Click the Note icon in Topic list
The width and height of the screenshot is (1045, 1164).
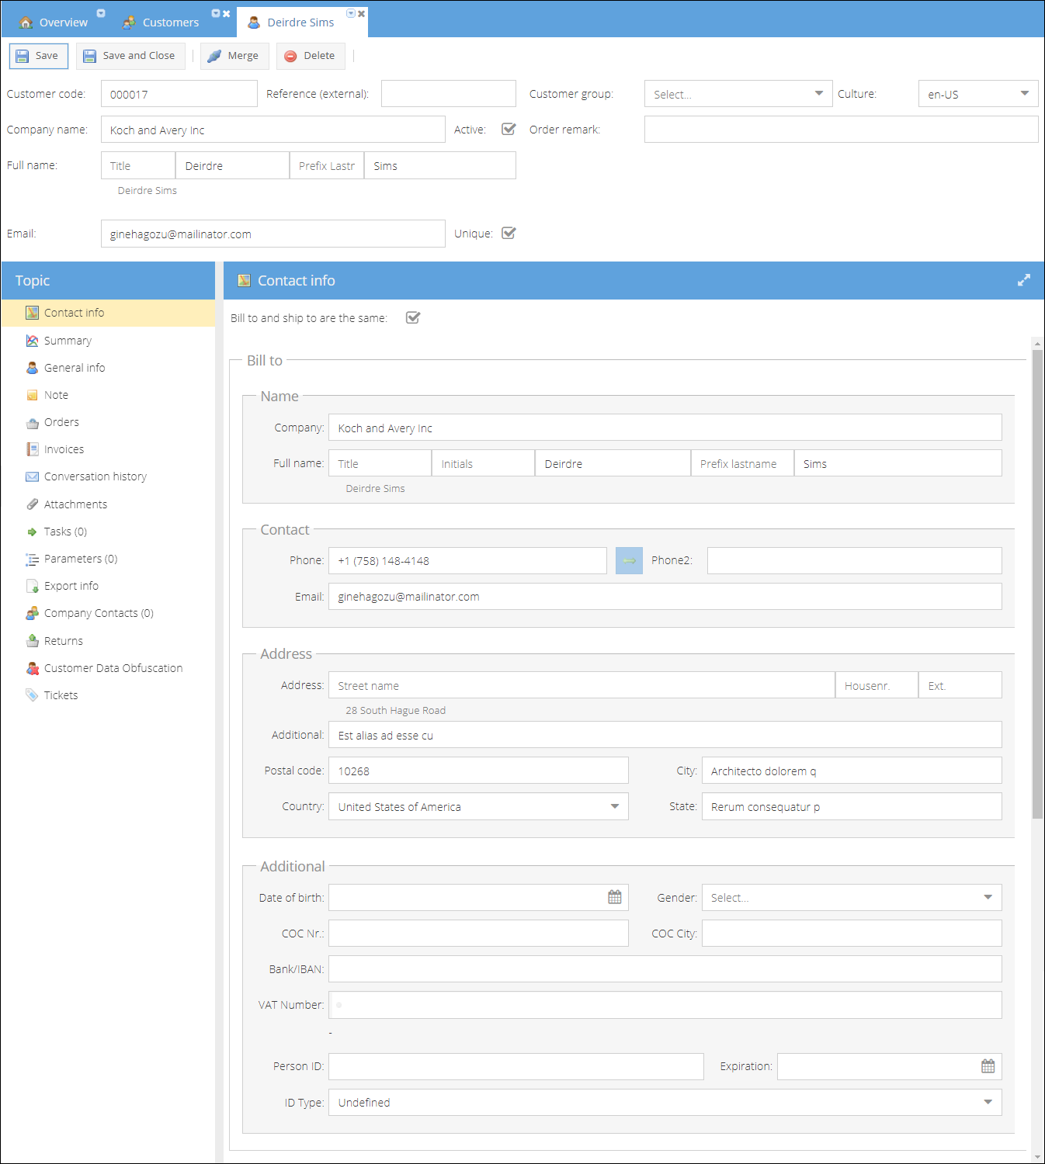[32, 395]
